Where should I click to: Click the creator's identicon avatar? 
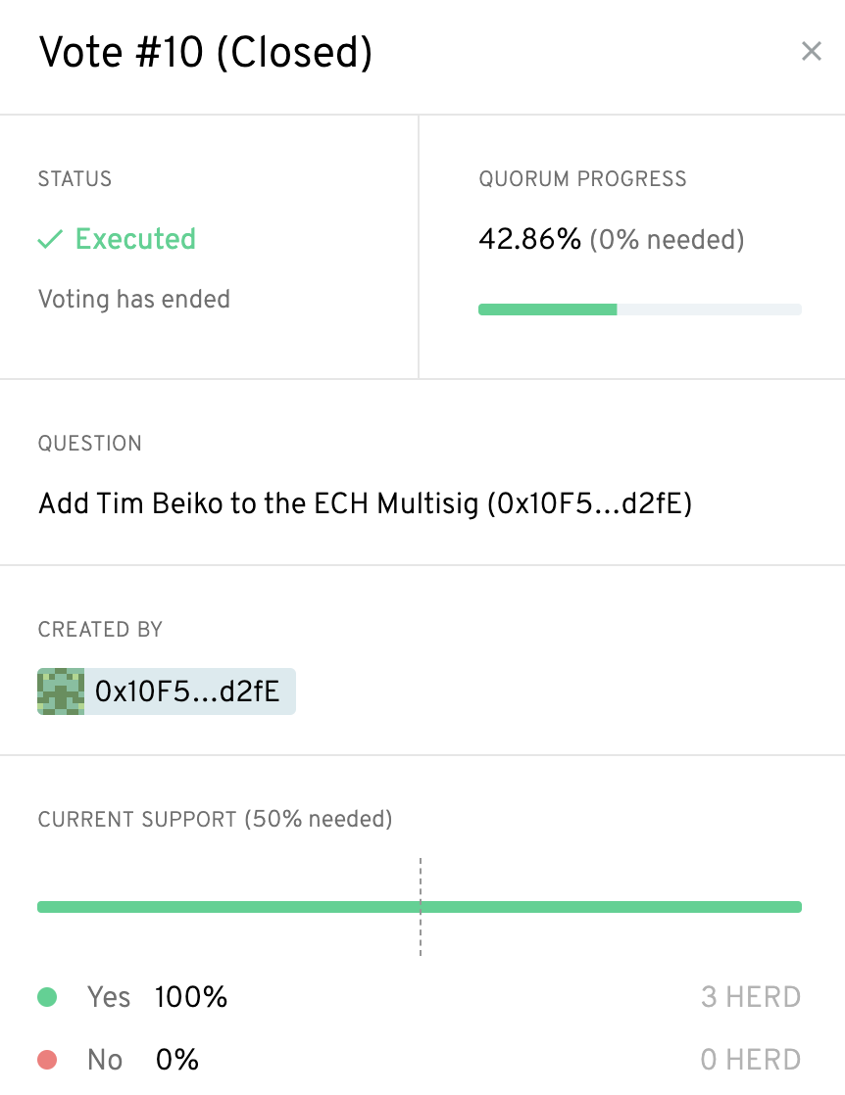(x=62, y=690)
